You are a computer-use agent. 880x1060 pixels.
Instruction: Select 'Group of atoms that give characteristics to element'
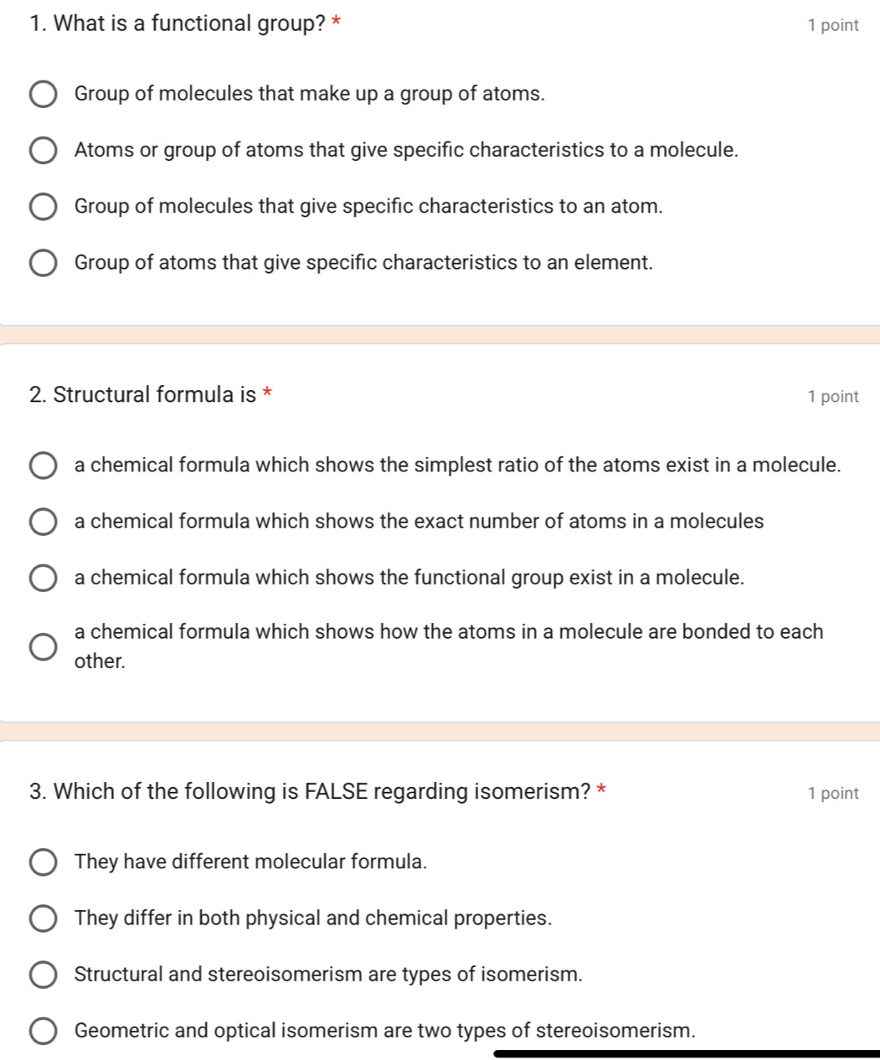(44, 263)
